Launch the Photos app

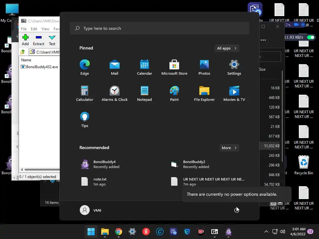204,68
